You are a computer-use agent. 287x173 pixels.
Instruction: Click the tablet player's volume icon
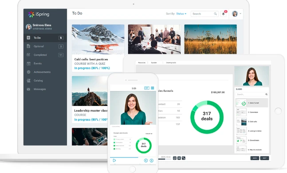179,158
